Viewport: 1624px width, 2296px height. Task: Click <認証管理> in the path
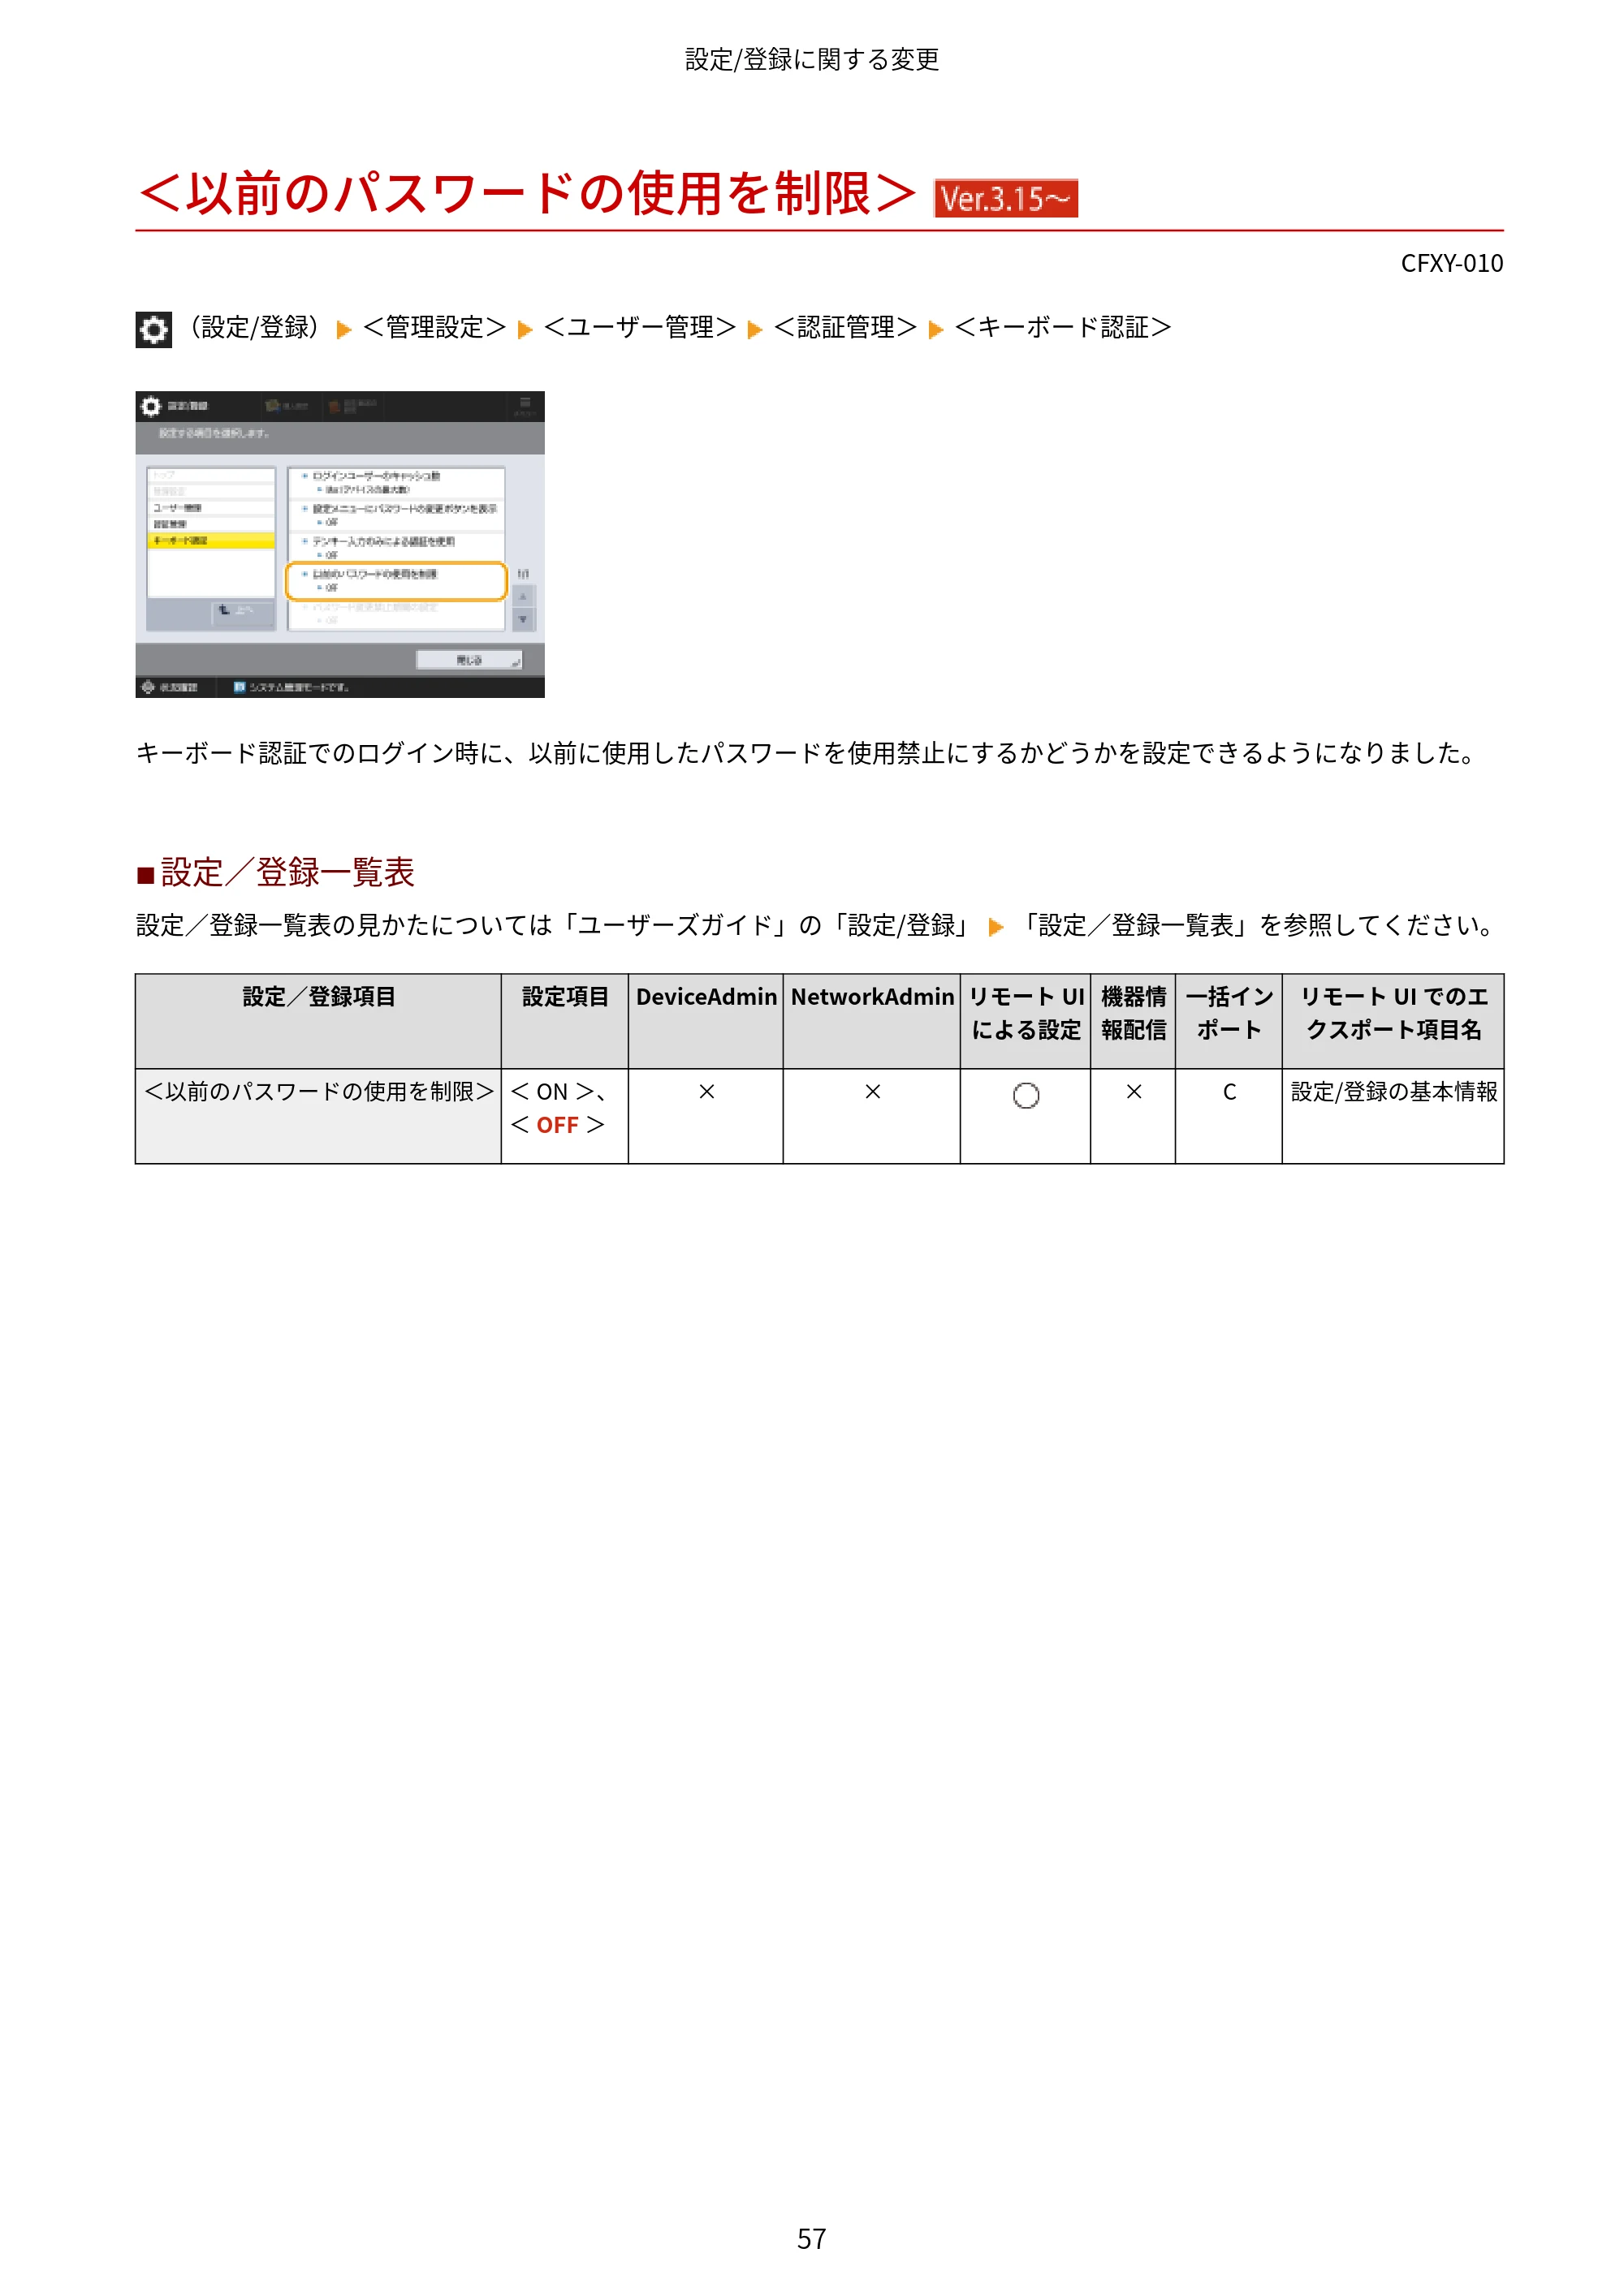(x=845, y=328)
